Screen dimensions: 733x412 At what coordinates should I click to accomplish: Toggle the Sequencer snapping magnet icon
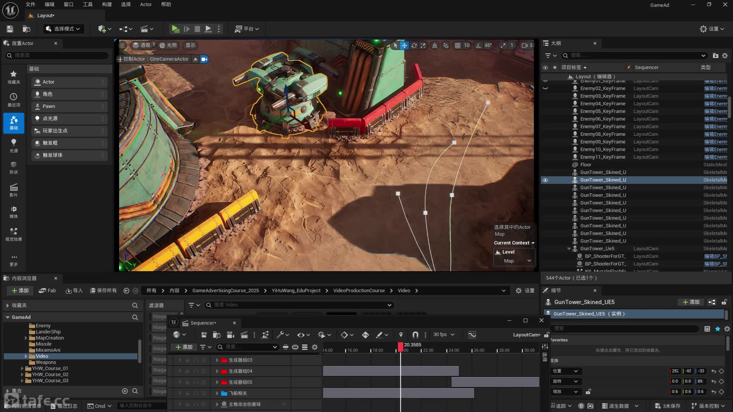click(x=415, y=335)
